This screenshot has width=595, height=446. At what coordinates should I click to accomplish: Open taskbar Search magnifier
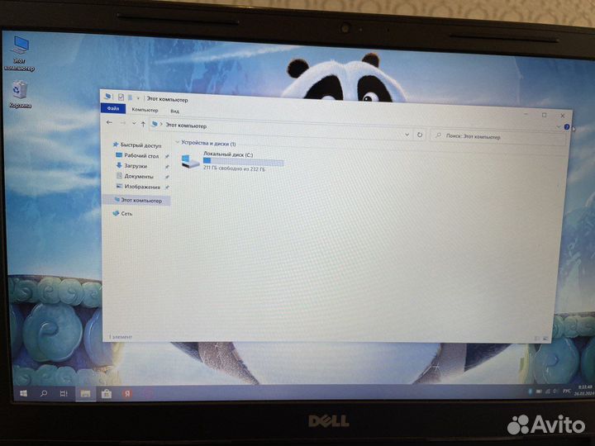[44, 394]
